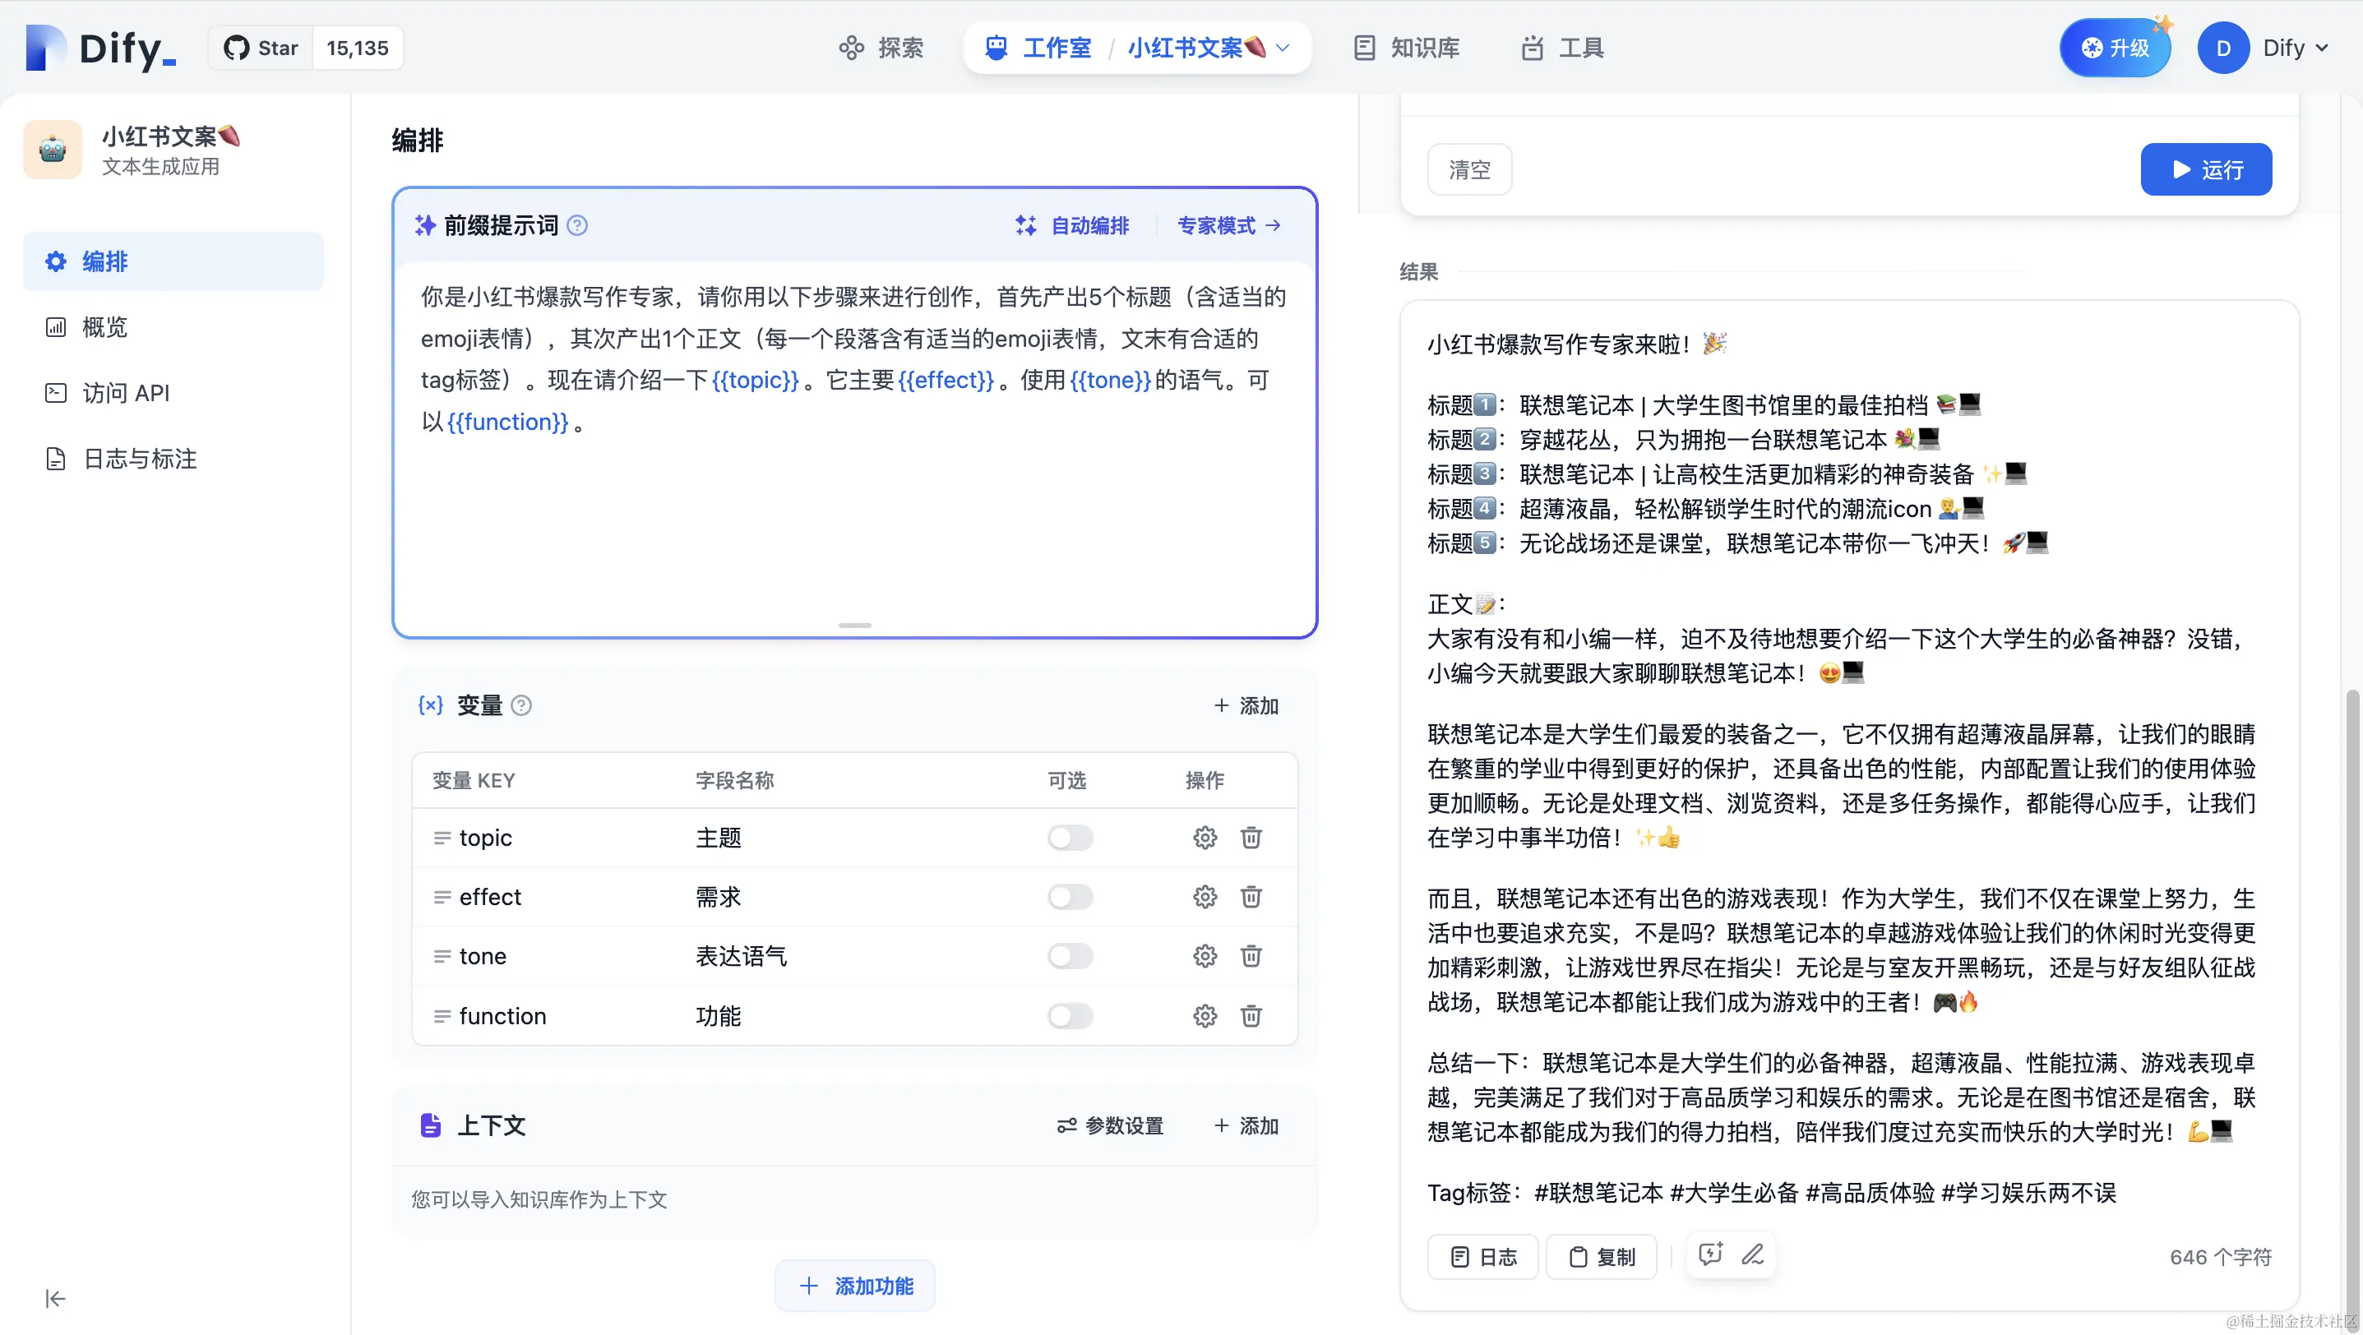Go to 访问 API sidebar item
The image size is (2363, 1335).
126,393
